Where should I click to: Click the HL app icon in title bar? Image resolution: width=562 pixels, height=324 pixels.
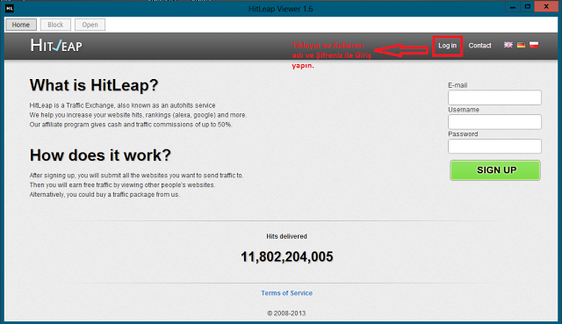[x=10, y=8]
